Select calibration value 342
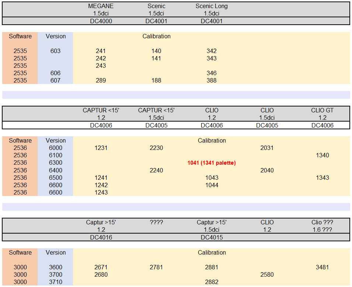Screen dimensions: 352x287 click(x=211, y=51)
